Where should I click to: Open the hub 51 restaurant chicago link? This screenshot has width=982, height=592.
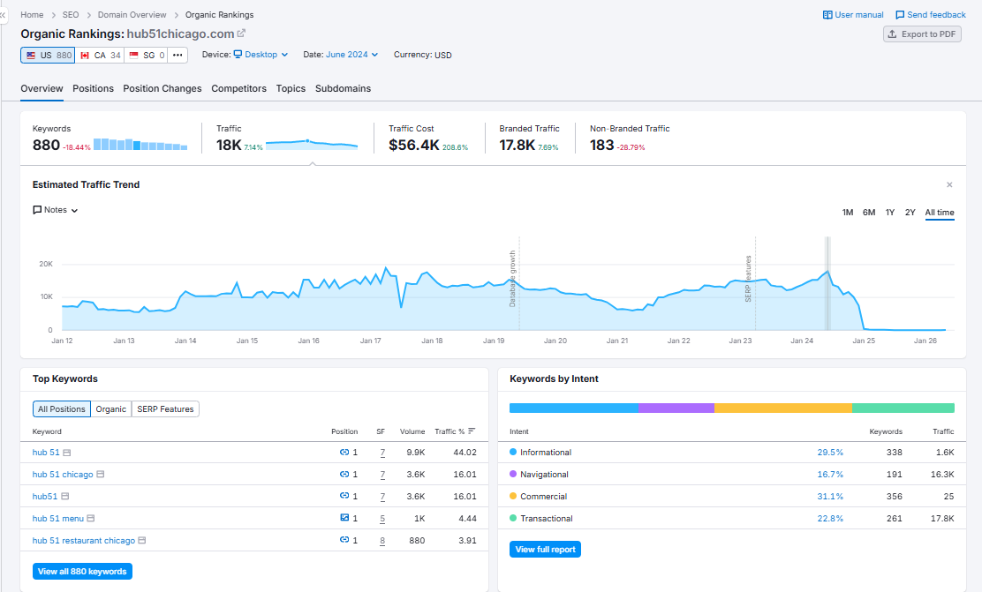point(83,540)
